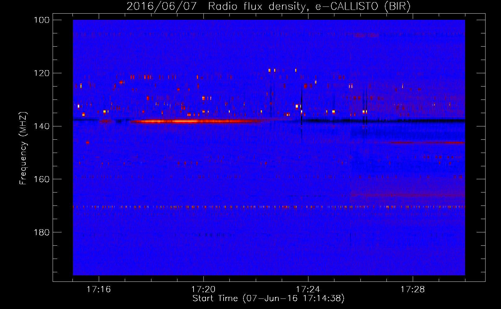The image size is (501, 309).
Task: Click the 17:28 time tick label
Action: point(413,289)
